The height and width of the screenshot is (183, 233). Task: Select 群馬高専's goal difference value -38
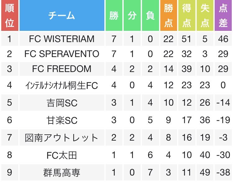coord(223,172)
